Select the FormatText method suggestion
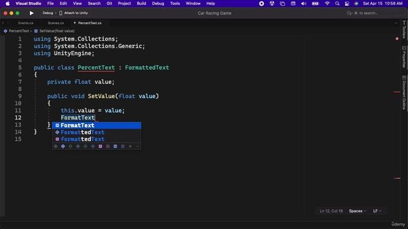 click(x=96, y=125)
